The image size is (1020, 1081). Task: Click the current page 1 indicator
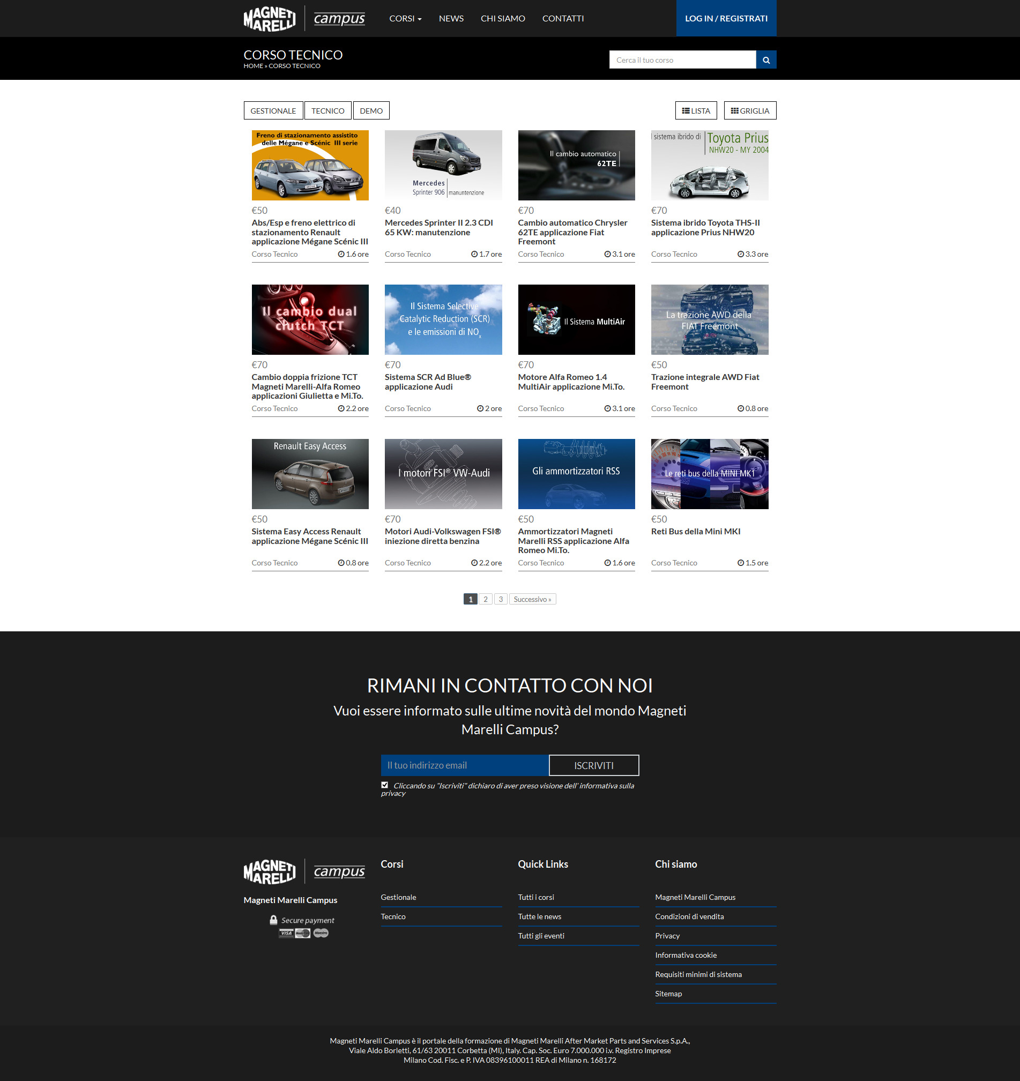pos(470,599)
